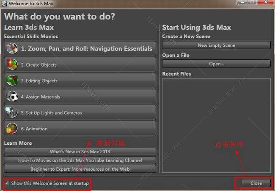Open How-To Movies on YouTube Learning Channel
Viewport: 275px width, 191px height.
tap(80, 160)
